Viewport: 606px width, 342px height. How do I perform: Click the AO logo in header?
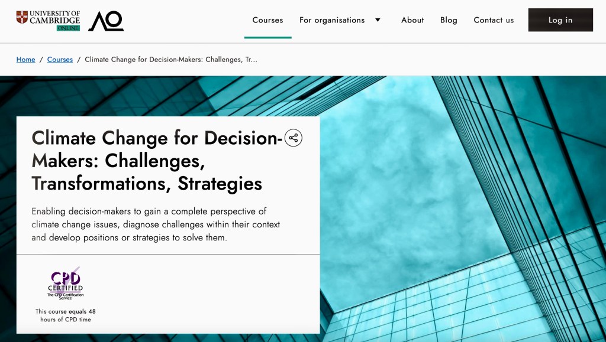106,21
